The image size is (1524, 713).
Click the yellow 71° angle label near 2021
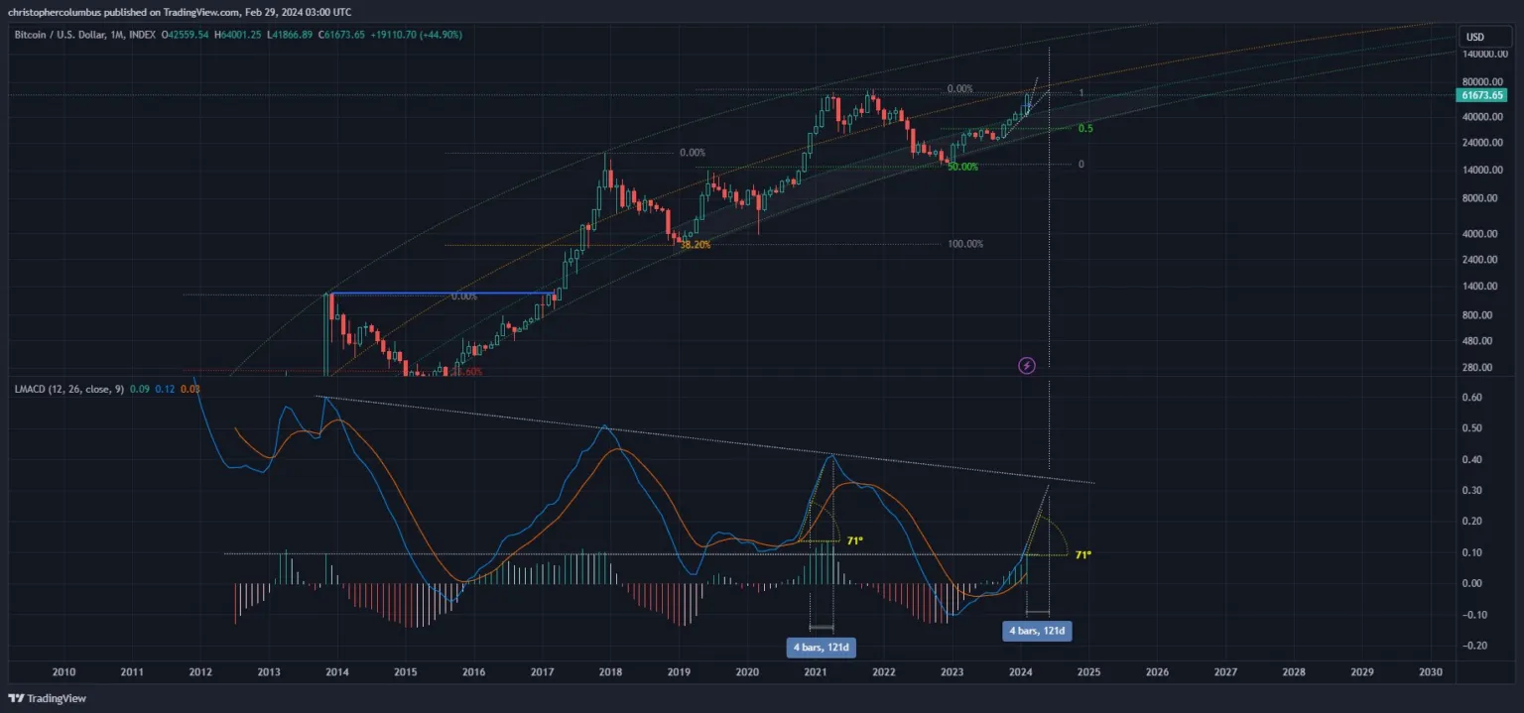tap(855, 540)
